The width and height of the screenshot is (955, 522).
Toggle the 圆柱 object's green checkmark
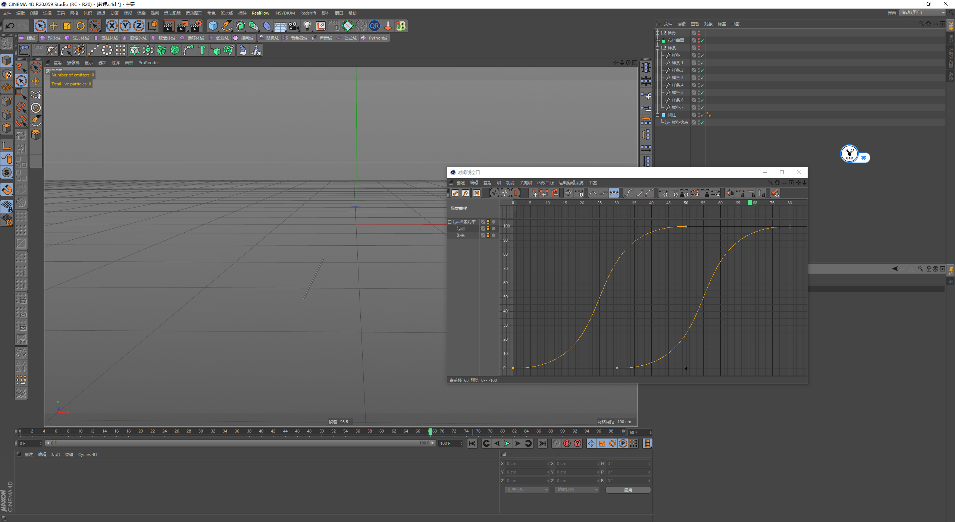pos(702,115)
